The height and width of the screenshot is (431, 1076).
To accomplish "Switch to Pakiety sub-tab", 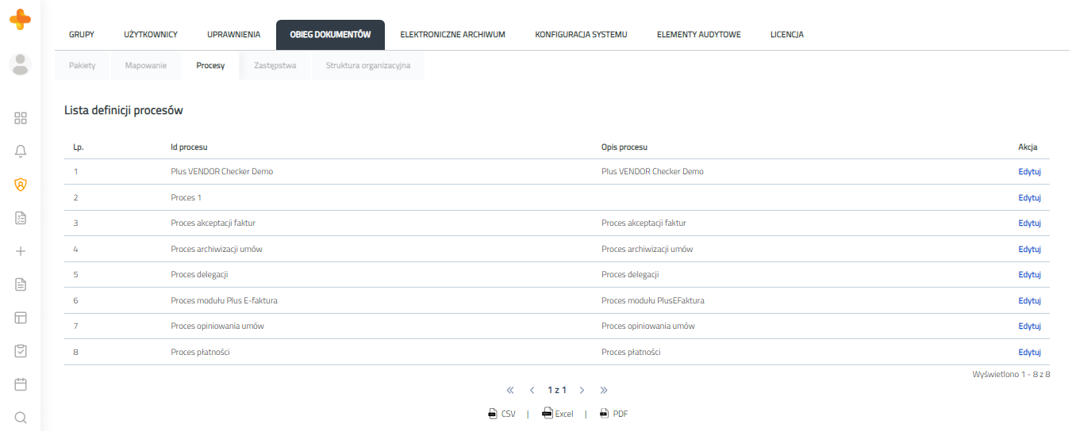I will click(83, 66).
